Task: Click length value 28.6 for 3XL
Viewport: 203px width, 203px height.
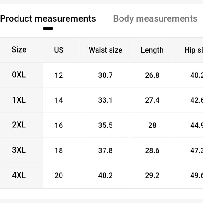Action: click(152, 150)
